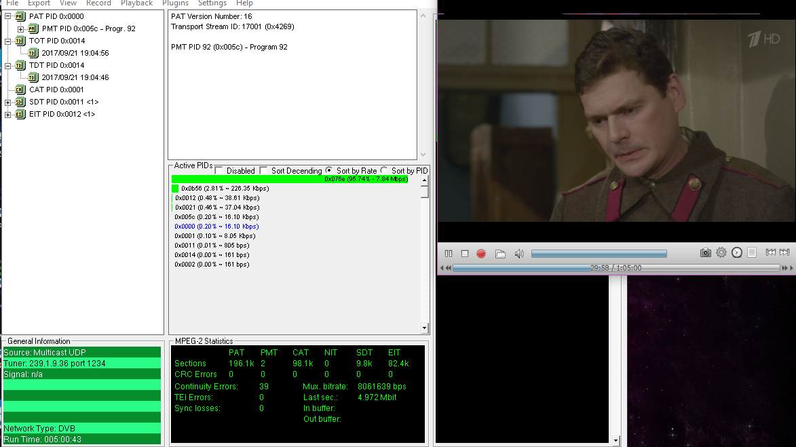This screenshot has width=796, height=447.
Task: Select PID 0x076e bar in Active PIDs
Action: click(x=290, y=179)
